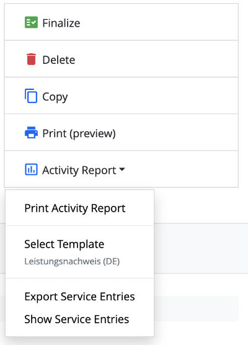Click the blue printer icon
This screenshot has height=345, width=248.
(x=31, y=132)
